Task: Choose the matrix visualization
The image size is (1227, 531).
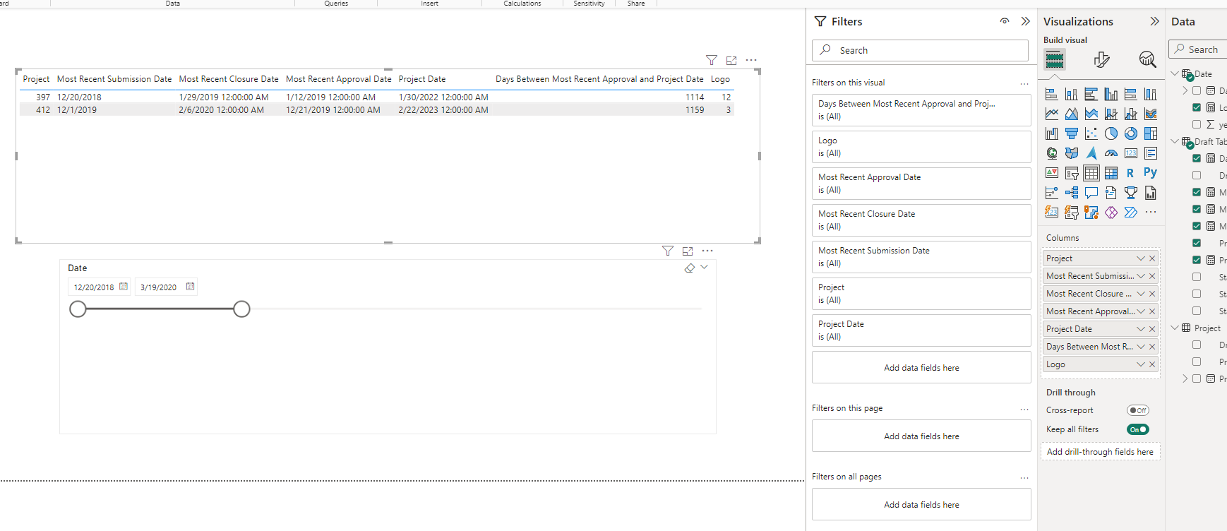Action: pos(1111,173)
